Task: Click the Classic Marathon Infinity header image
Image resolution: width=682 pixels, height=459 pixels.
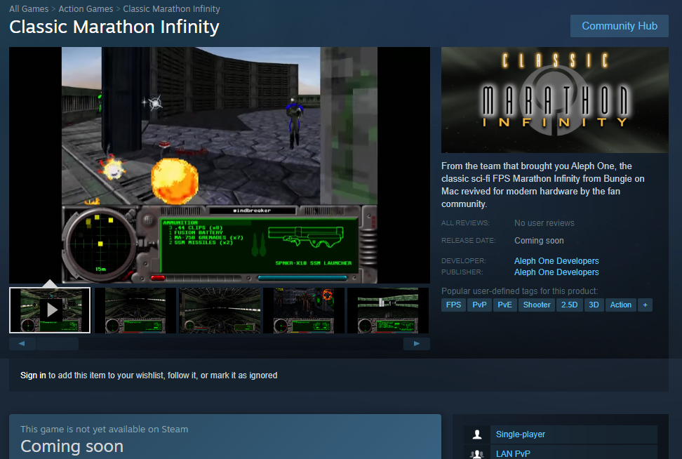Action: tap(554, 100)
